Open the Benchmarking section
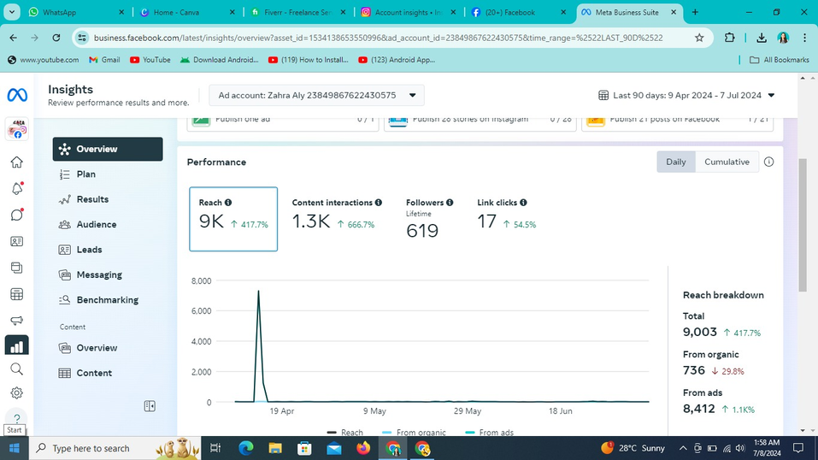818x460 pixels. coord(108,300)
